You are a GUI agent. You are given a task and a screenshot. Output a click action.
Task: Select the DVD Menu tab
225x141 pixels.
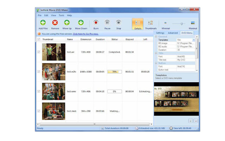tap(187, 33)
